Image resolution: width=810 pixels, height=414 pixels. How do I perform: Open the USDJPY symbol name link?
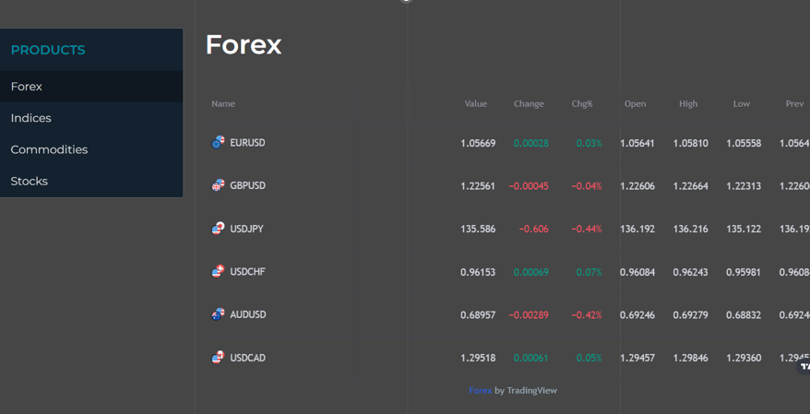(246, 229)
